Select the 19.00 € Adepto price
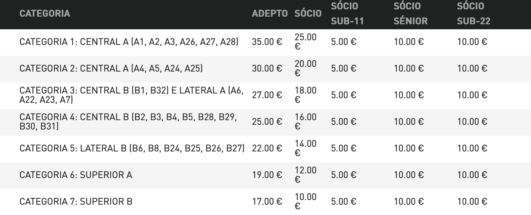The width and height of the screenshot is (531, 215). 267,175
